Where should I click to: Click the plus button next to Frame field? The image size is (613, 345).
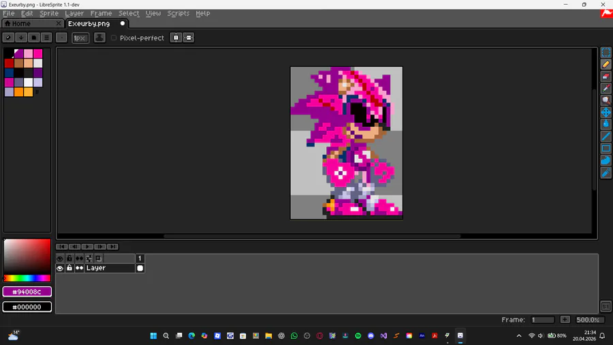(565, 320)
